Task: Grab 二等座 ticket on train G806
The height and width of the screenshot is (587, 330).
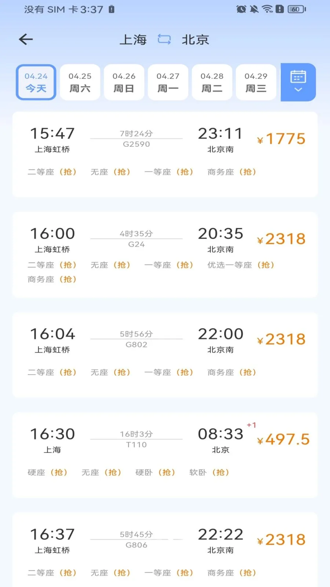Action: point(52,573)
